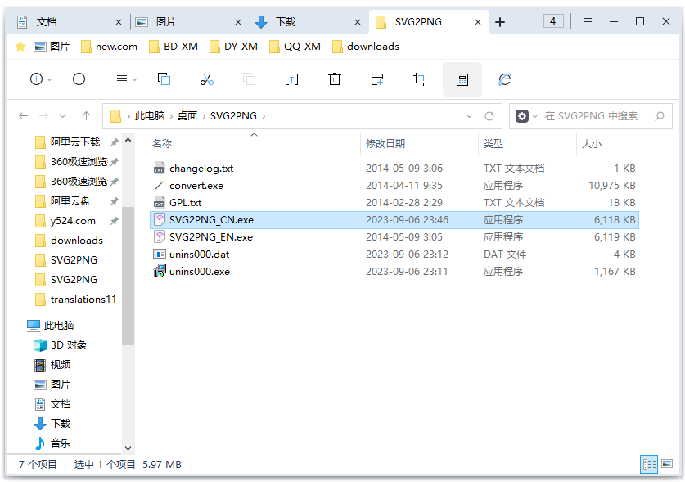685x482 pixels.
Task: Open the history clock toolbar icon
Action: point(79,79)
